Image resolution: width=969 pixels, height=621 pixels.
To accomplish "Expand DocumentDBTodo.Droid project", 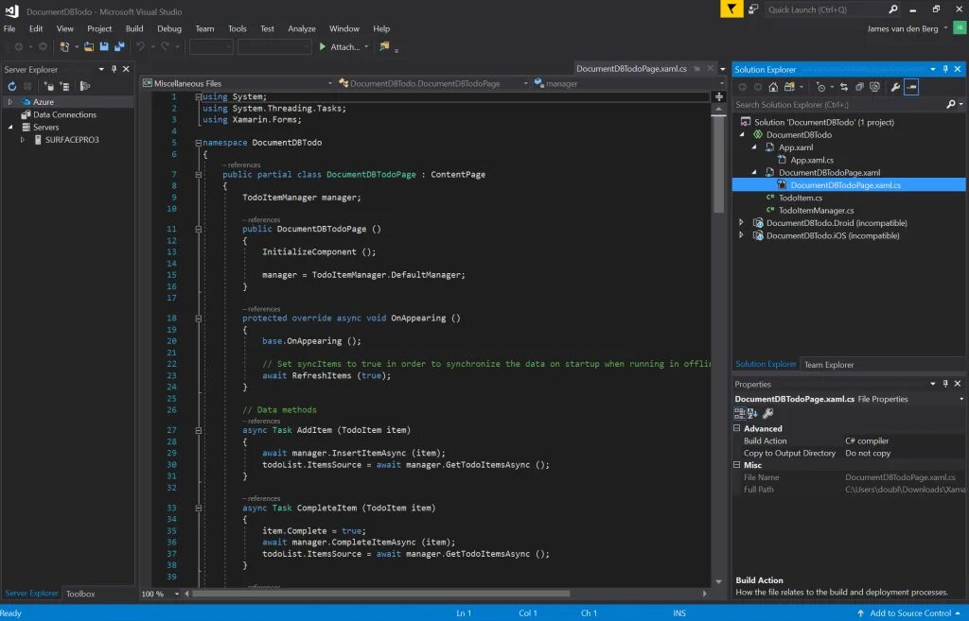I will pos(742,223).
